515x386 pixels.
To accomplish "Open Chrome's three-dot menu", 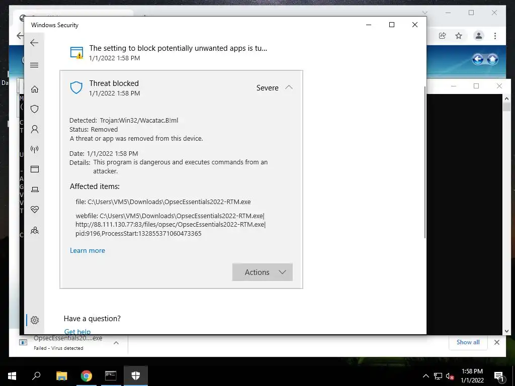I will 495,36.
